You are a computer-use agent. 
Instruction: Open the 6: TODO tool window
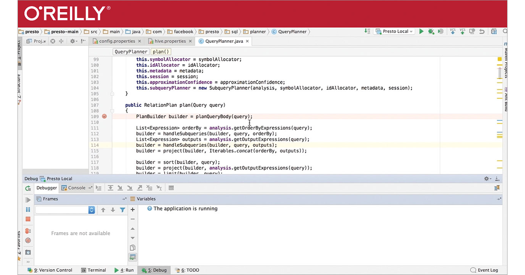click(x=187, y=270)
